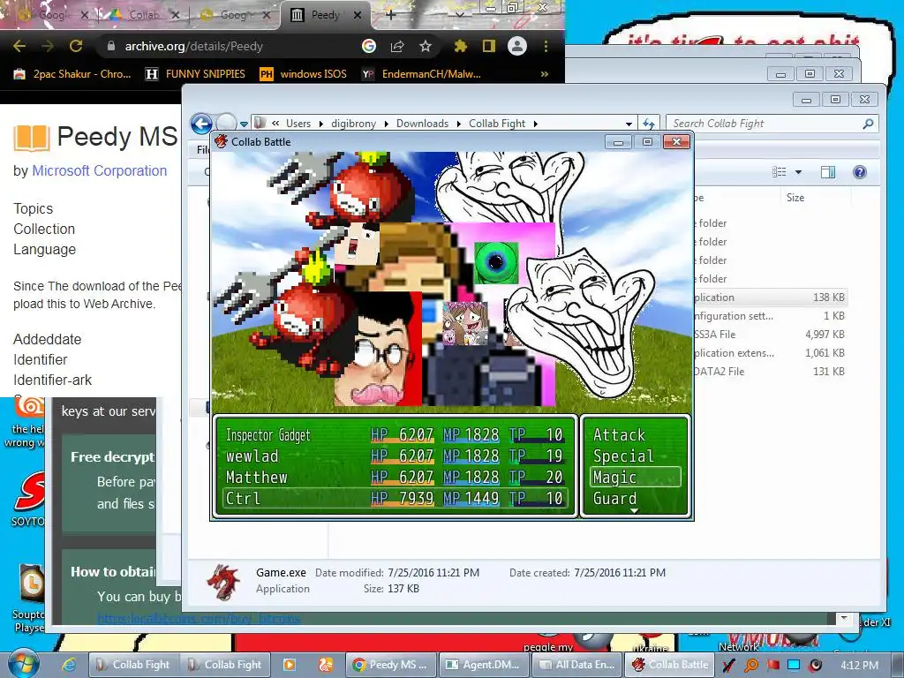Screen dimensions: 904x678
Task: Open Chrome profile avatar
Action: [x=517, y=46]
